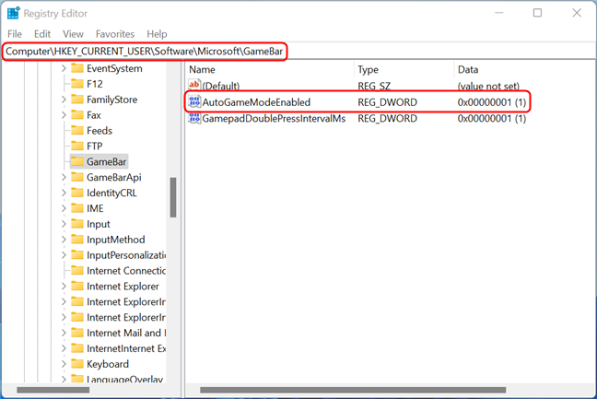Minimize the Registry Editor window
Screen dimensions: 597x399
[499, 13]
